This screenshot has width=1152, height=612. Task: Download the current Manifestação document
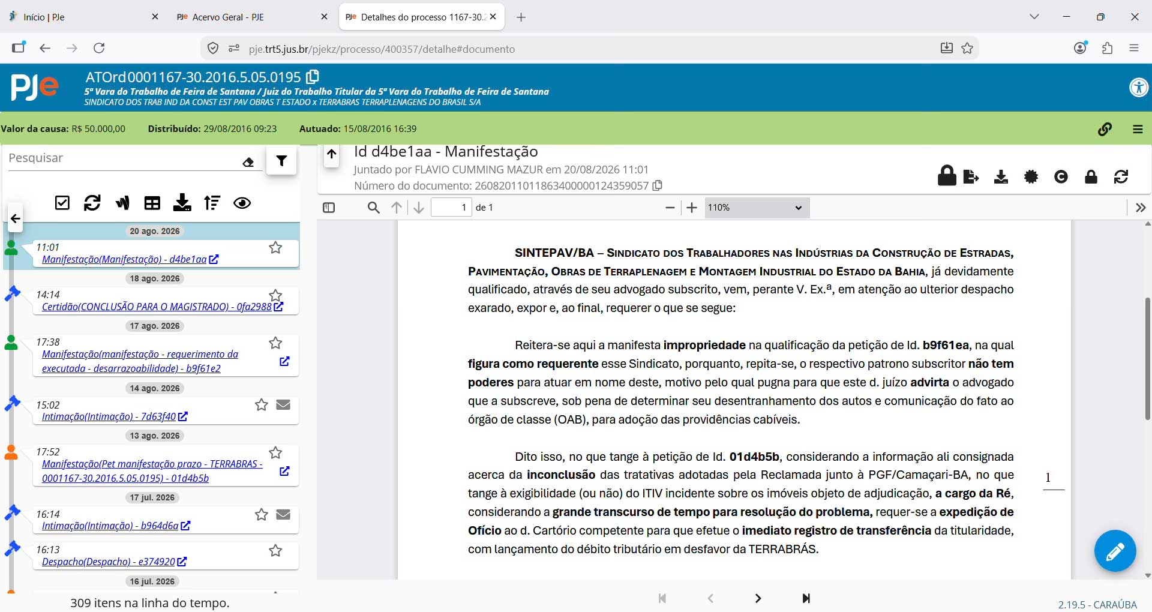pyautogui.click(x=1001, y=177)
